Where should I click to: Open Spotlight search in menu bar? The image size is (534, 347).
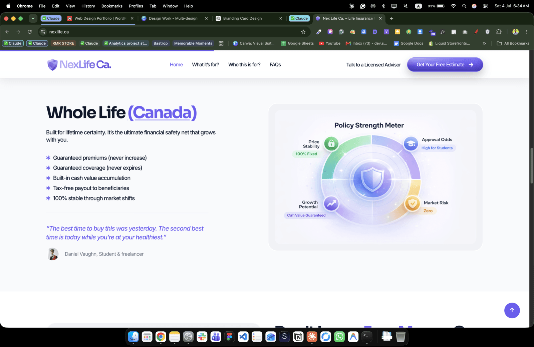click(464, 6)
